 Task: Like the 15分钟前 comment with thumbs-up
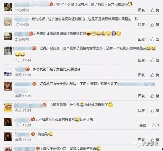click(155, 10)
